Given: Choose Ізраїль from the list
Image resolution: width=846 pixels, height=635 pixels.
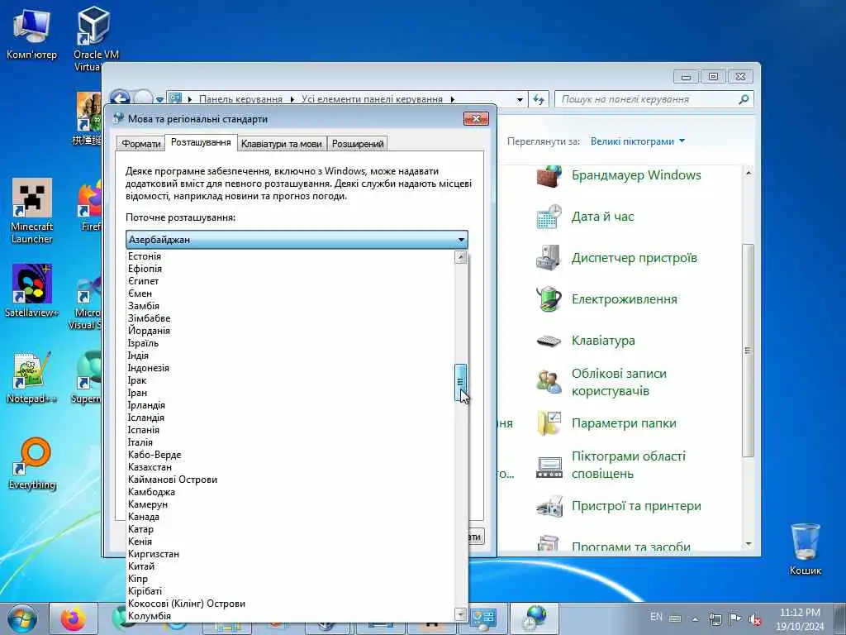Looking at the screenshot, I should (291, 343).
